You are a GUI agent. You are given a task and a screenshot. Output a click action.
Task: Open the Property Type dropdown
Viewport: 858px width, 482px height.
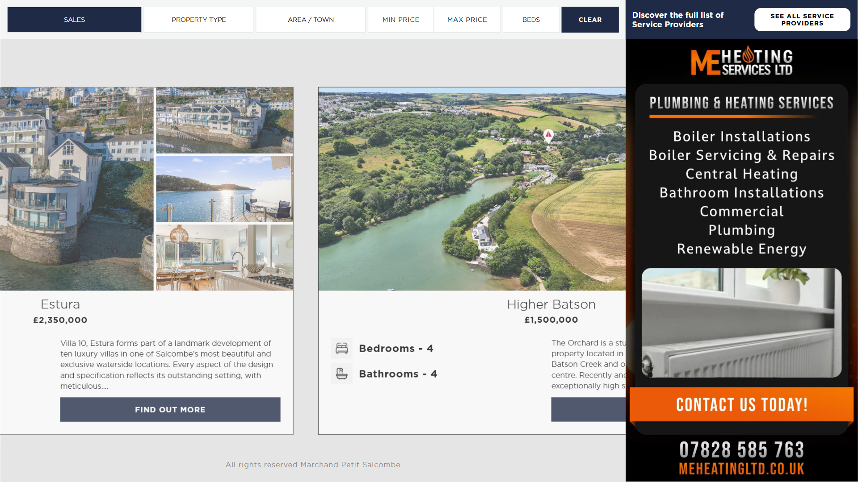click(198, 20)
